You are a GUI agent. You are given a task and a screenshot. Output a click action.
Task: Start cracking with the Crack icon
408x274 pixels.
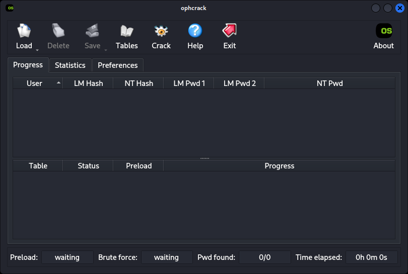coord(161,31)
